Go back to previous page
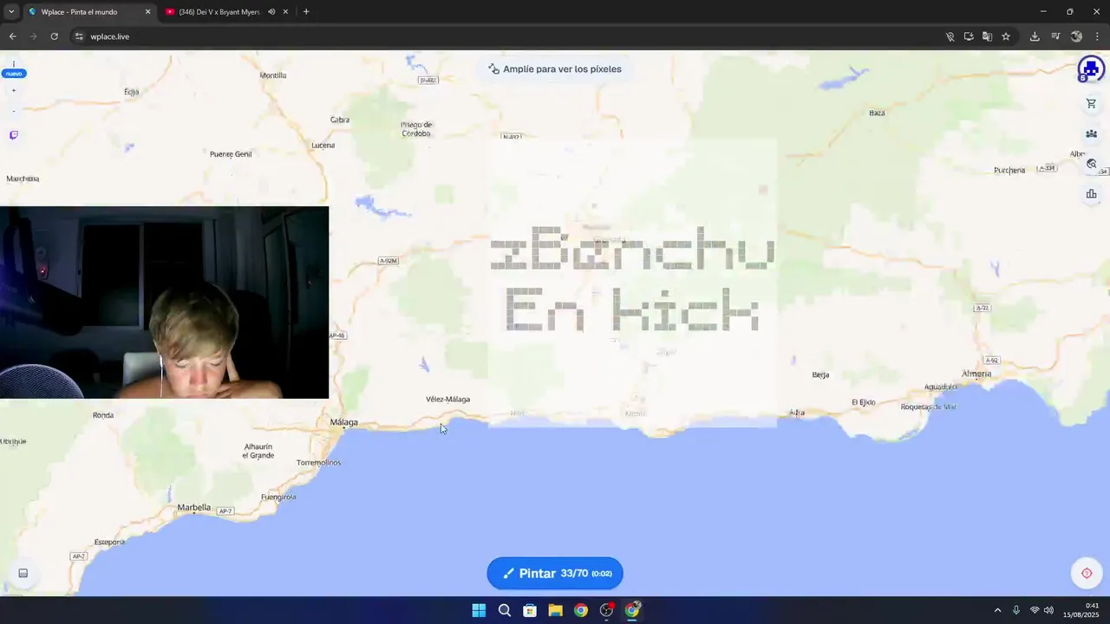The width and height of the screenshot is (1110, 624). 12,36
